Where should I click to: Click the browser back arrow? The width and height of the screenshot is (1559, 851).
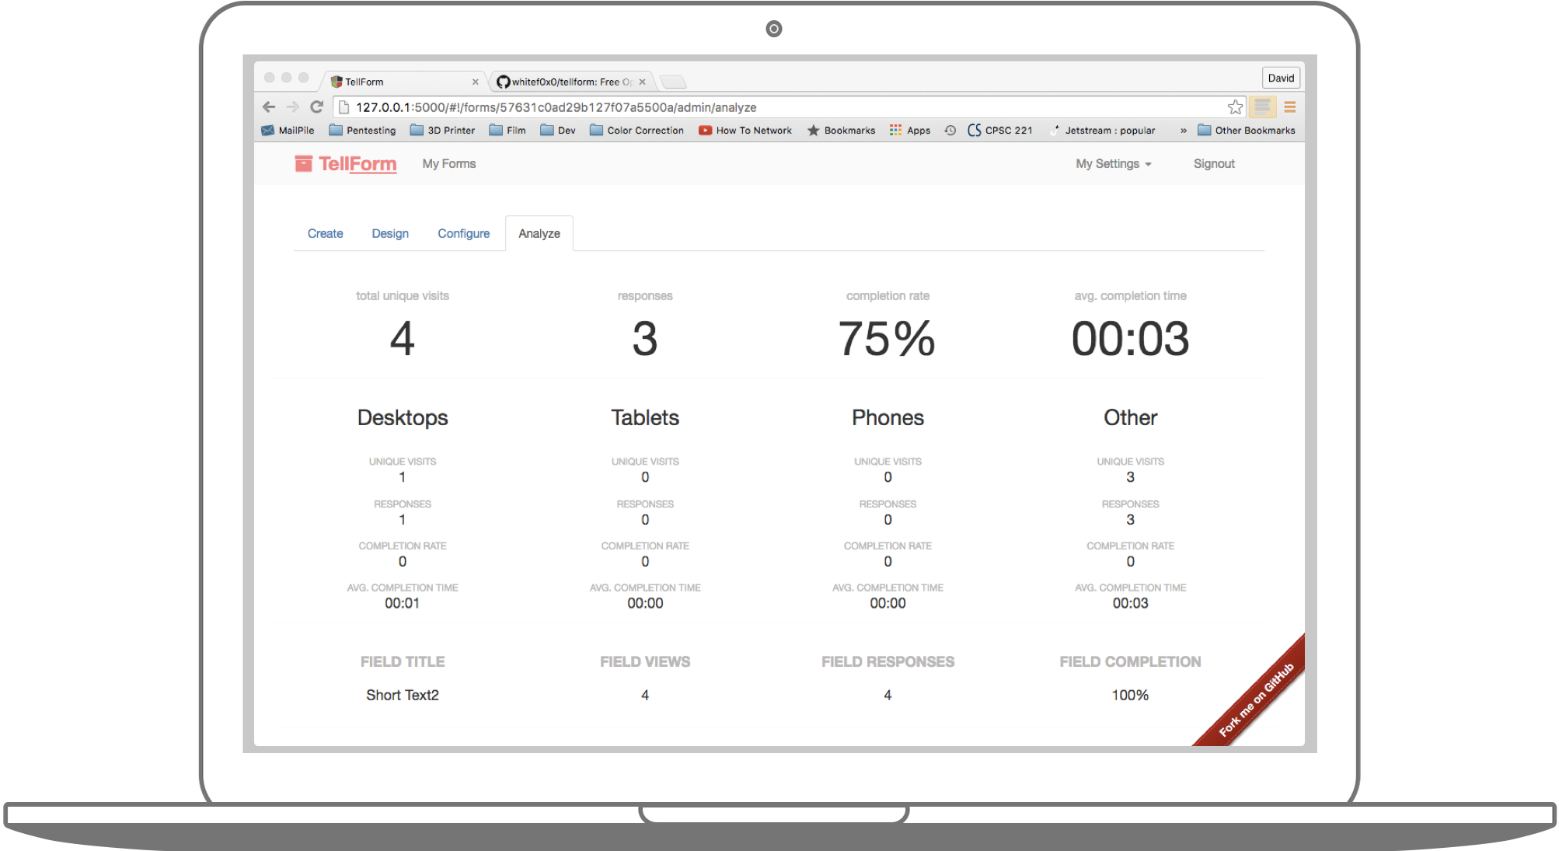click(x=269, y=107)
